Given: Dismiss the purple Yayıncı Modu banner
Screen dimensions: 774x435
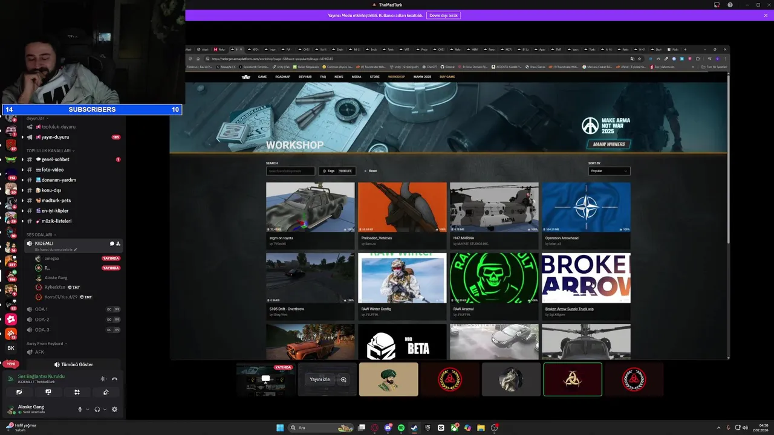Looking at the screenshot, I should [x=766, y=15].
